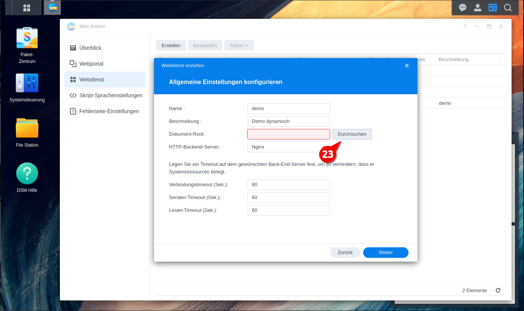Refresh the web service list

pos(498,290)
